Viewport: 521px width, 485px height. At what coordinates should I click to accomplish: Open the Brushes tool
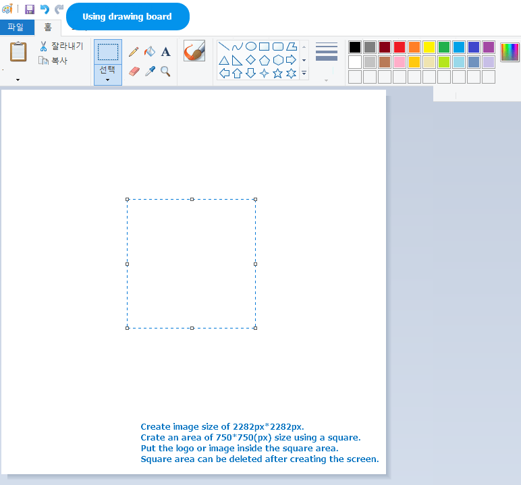tap(194, 51)
